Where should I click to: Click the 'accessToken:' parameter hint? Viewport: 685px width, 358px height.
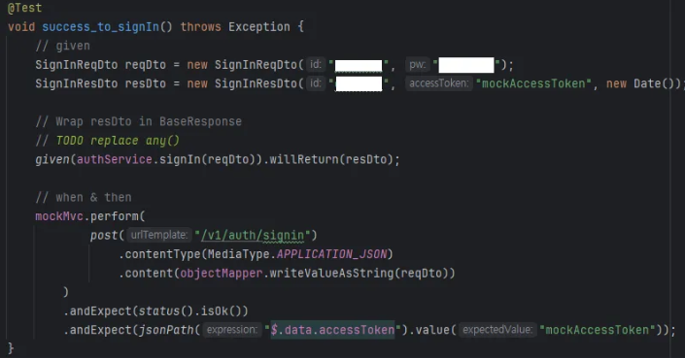[x=438, y=83]
